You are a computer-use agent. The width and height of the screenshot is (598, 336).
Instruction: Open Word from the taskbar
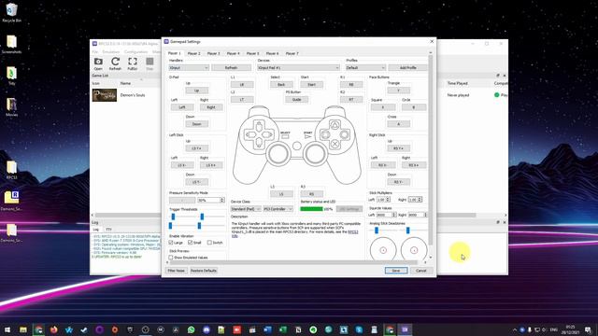click(267, 329)
